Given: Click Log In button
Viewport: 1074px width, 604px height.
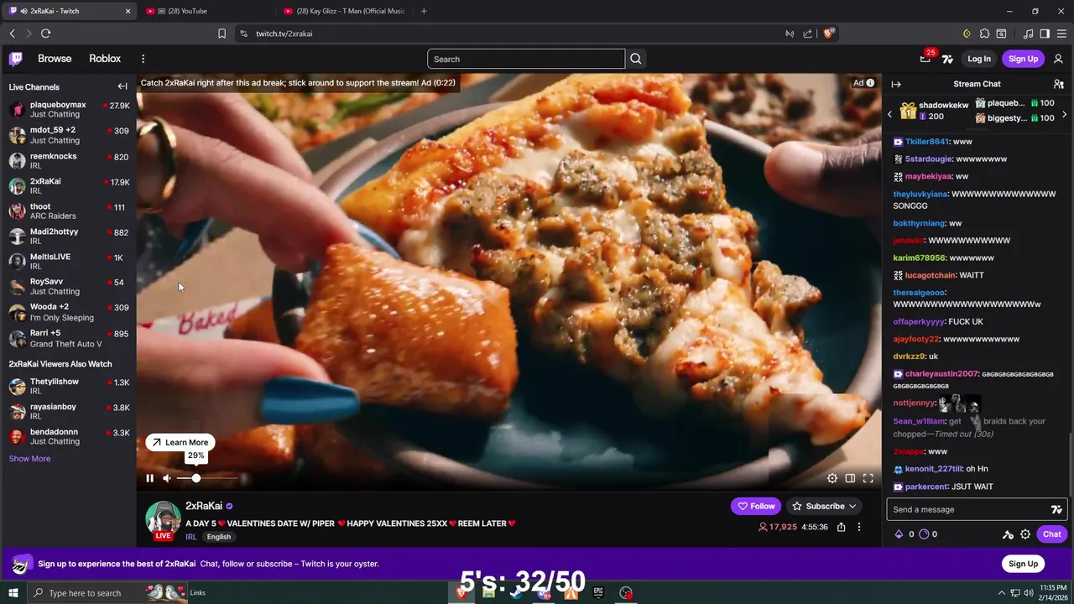Looking at the screenshot, I should (x=979, y=59).
